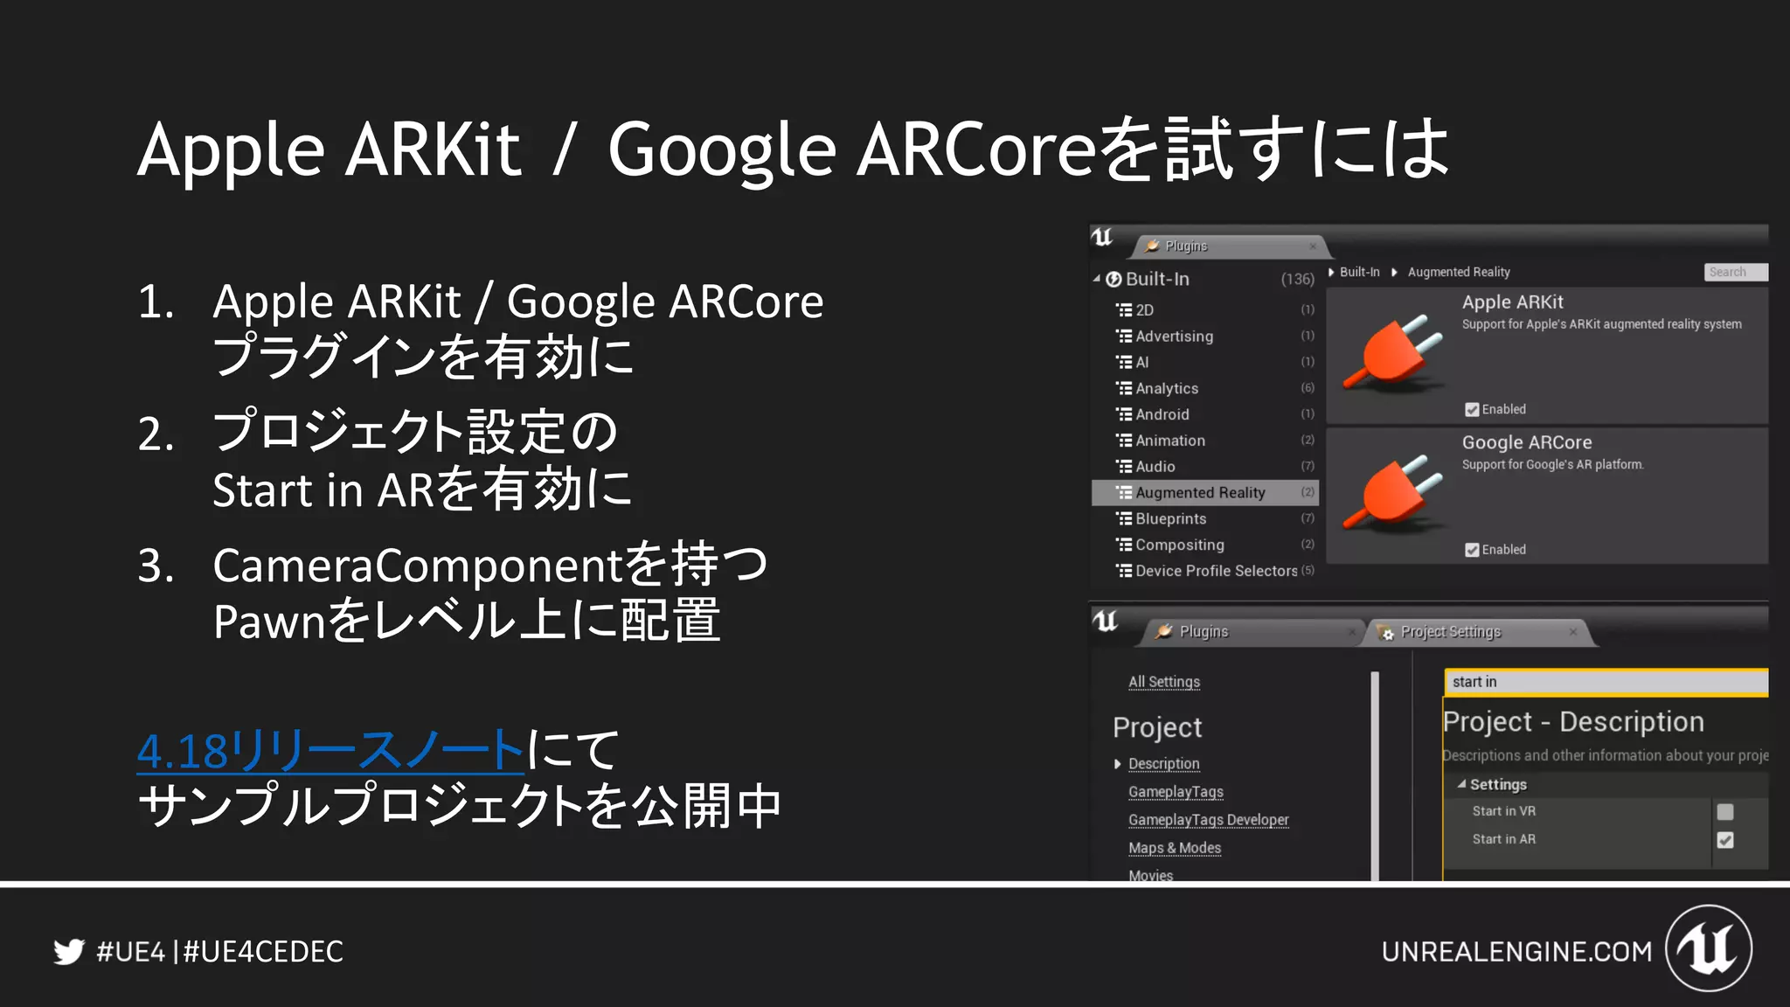Viewport: 1790px width, 1007px height.
Task: Click the Twitter bird icon in the footer
Action: point(69,951)
